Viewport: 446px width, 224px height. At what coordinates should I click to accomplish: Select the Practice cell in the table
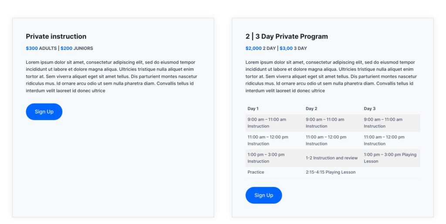[256, 172]
